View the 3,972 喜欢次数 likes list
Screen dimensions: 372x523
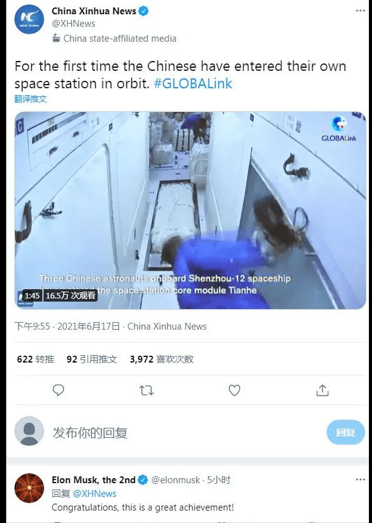(x=162, y=359)
